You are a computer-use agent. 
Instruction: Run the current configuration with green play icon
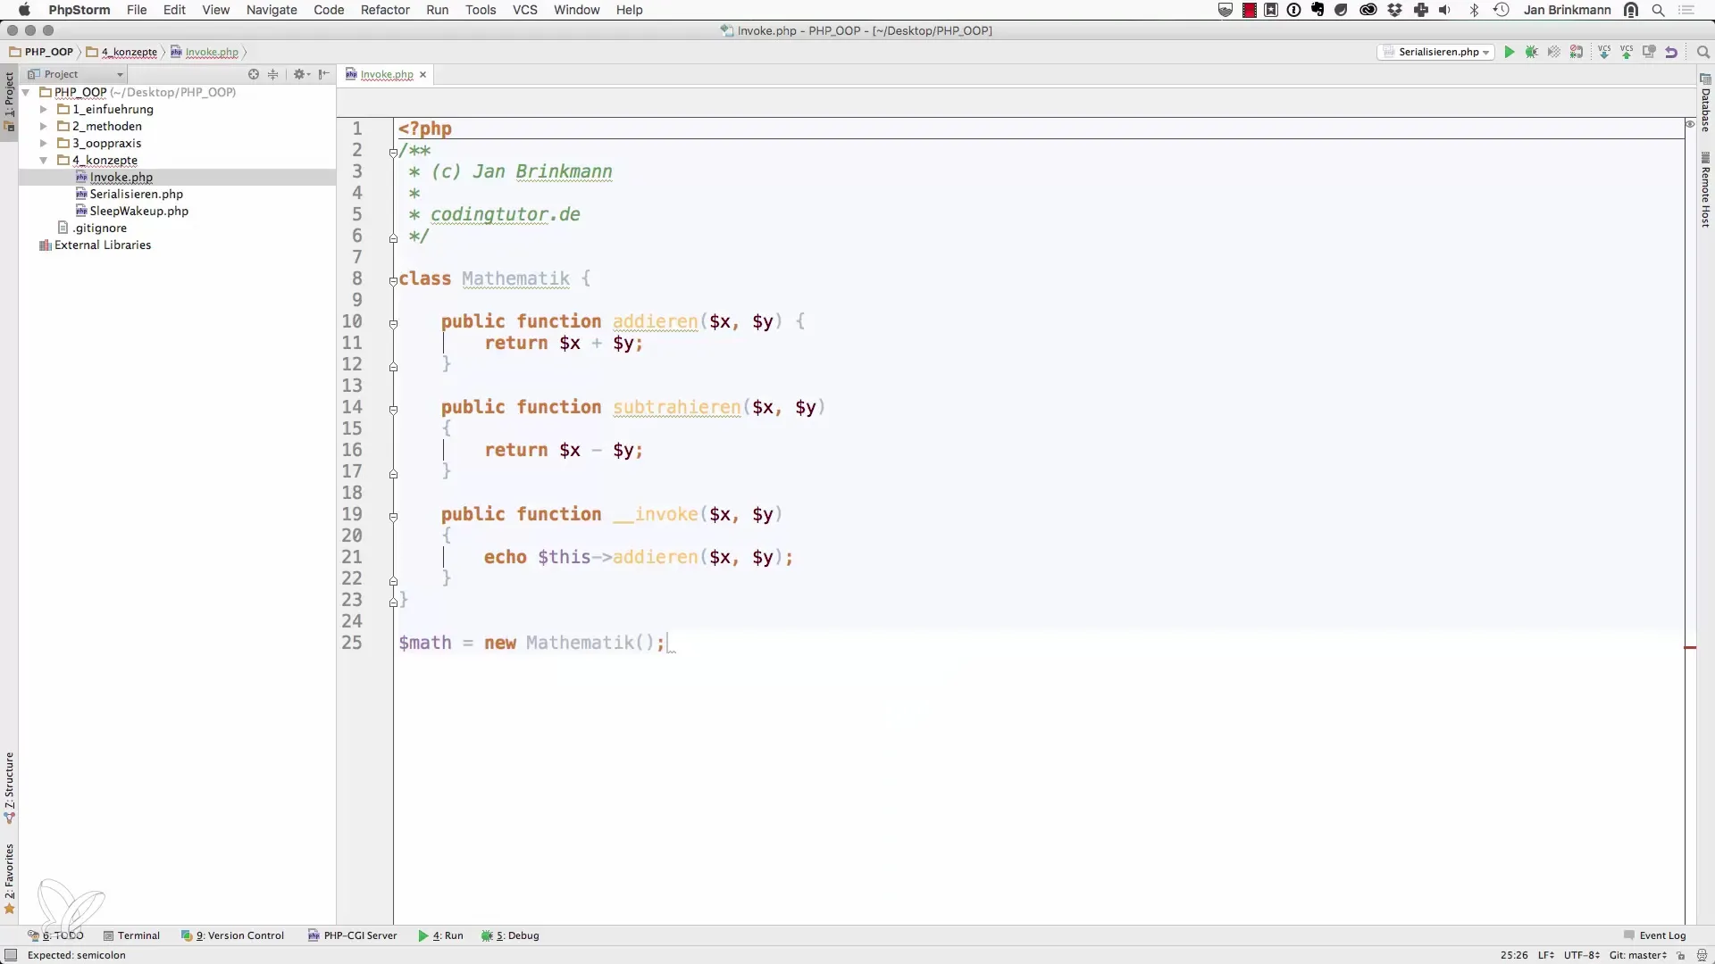(1510, 52)
